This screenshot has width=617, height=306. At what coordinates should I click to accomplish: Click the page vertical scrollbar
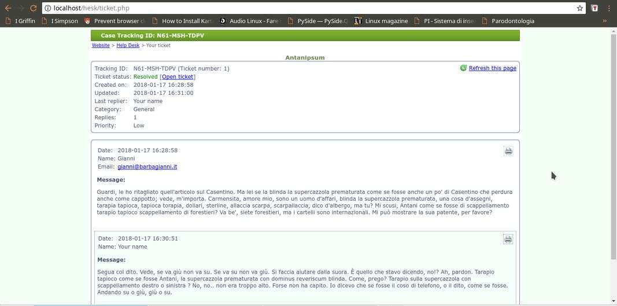[x=613, y=146]
